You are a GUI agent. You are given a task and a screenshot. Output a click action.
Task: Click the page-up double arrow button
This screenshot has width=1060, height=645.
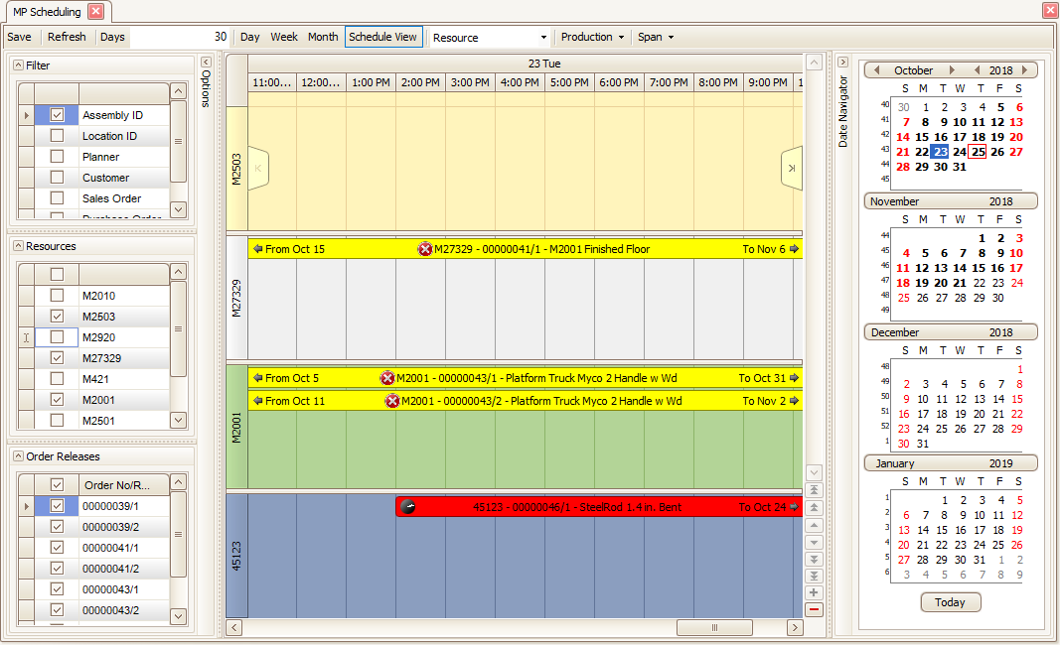tap(814, 508)
